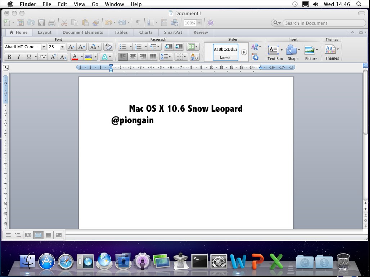Toggle Strikethrough formatting

coord(43,57)
